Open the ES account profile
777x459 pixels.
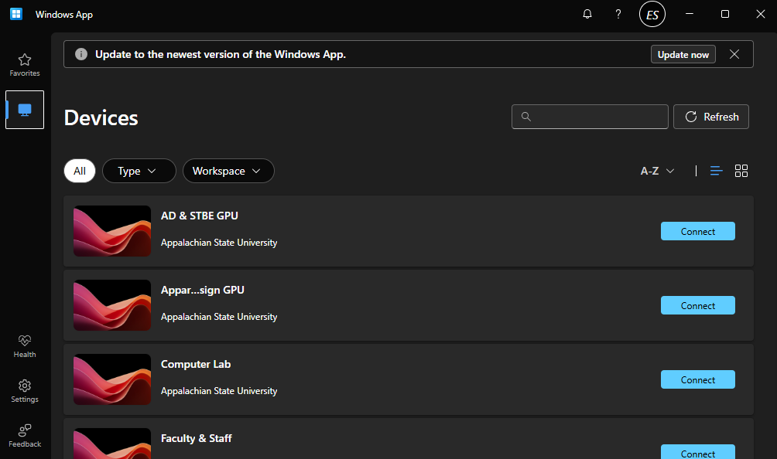[652, 15]
